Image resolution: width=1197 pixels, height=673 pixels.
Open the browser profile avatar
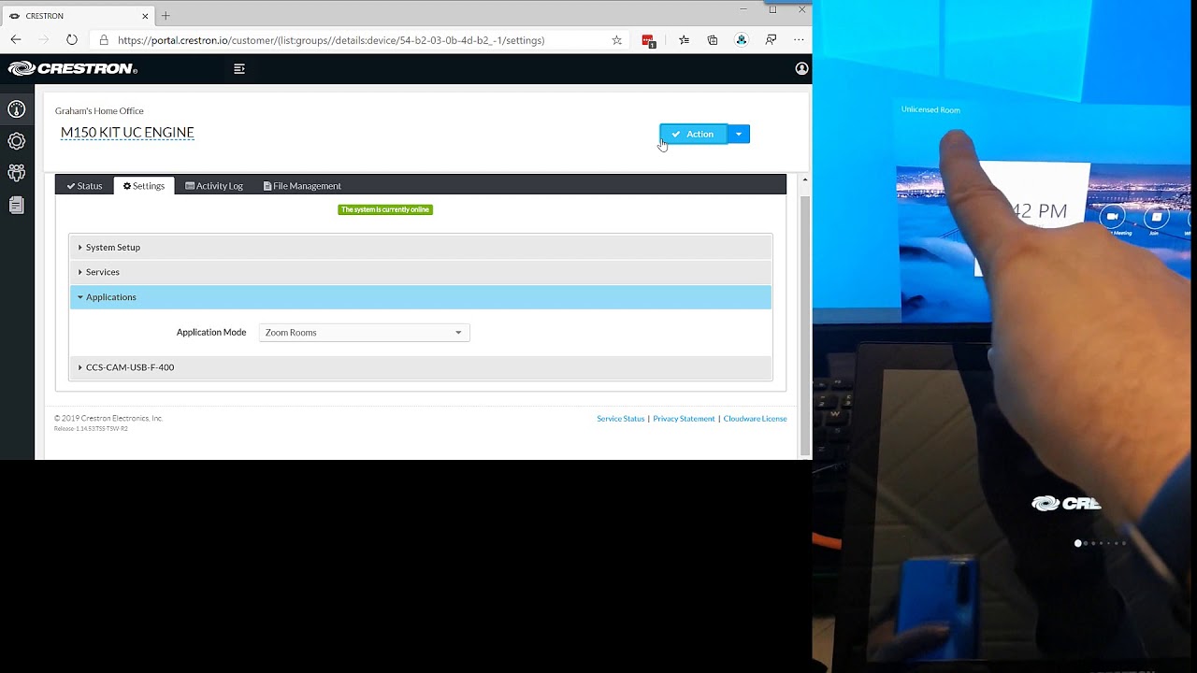(x=742, y=40)
